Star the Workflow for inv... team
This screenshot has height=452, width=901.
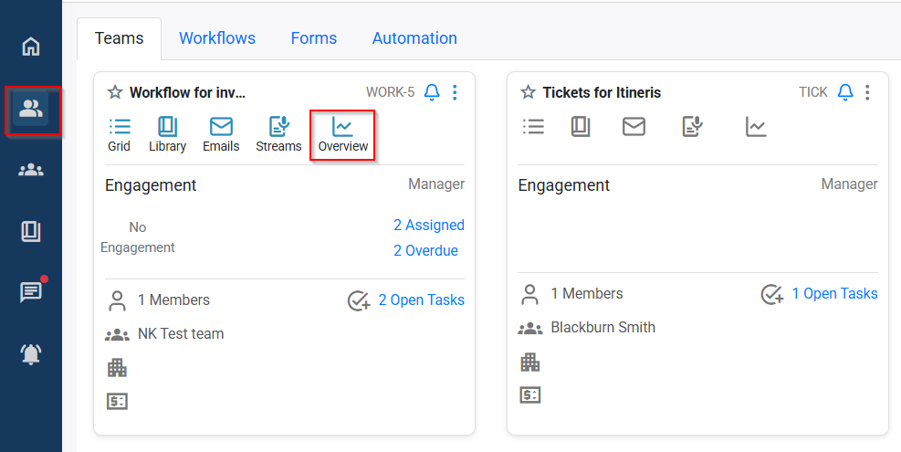[x=115, y=92]
